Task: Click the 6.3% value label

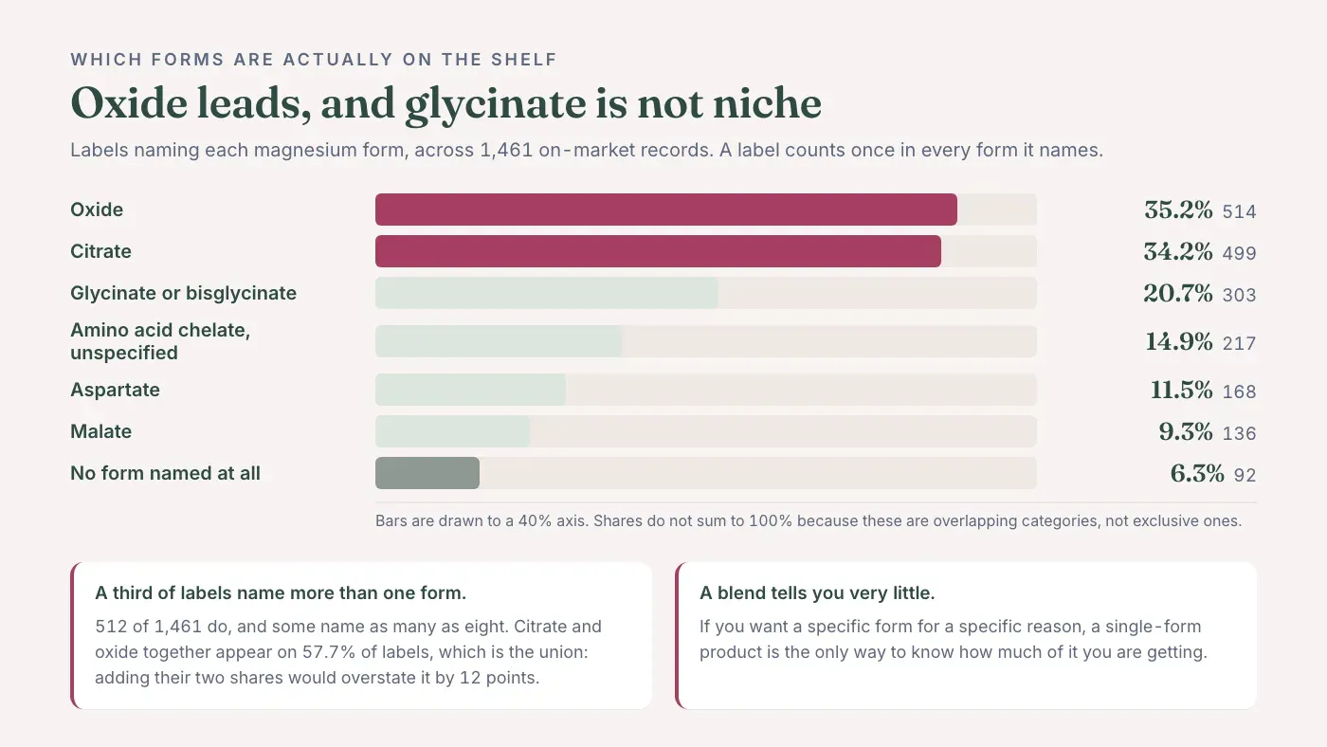Action: tap(1196, 474)
